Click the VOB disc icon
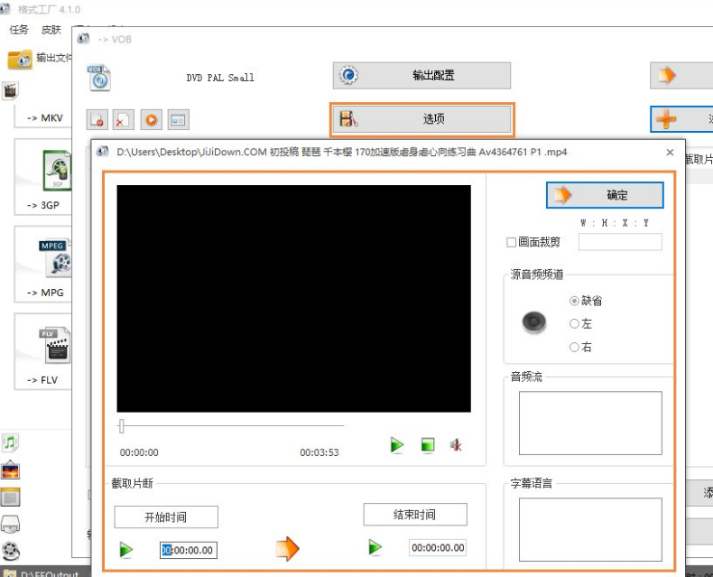Screen dimensions: 713x577 click(99, 78)
